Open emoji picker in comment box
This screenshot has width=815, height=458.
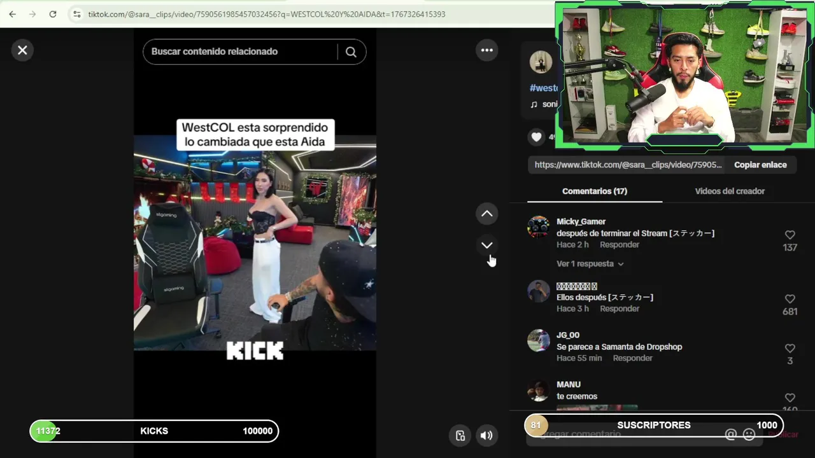(749, 434)
